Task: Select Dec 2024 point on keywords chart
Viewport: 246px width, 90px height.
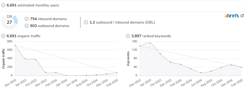Action: click(231, 65)
